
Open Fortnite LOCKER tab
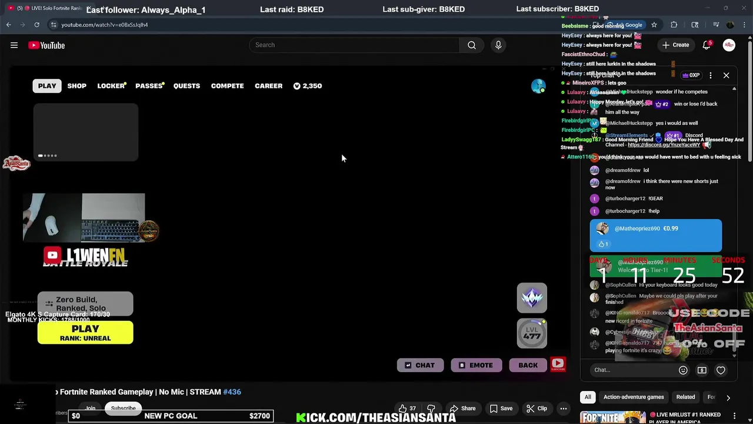(111, 86)
